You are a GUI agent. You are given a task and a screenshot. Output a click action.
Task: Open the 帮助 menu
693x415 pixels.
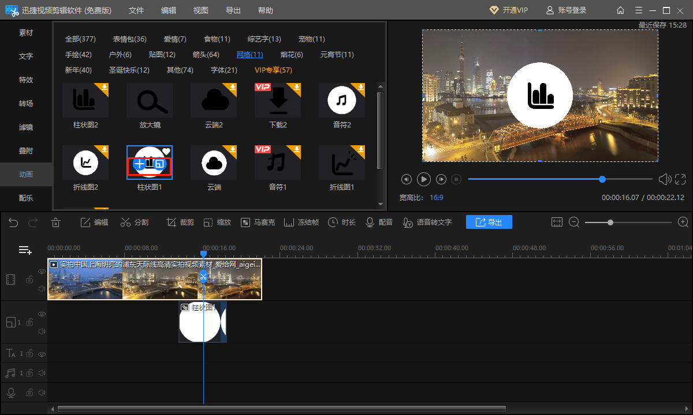tap(266, 10)
